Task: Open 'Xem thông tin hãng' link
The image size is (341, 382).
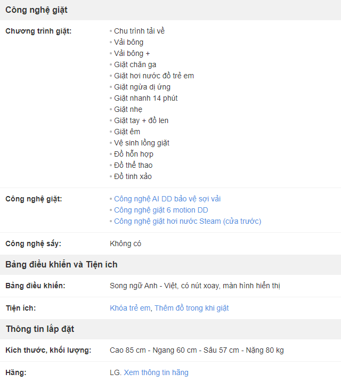Action: click(156, 373)
